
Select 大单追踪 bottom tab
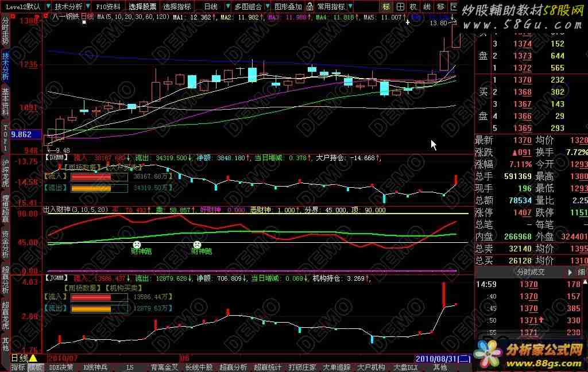336,367
